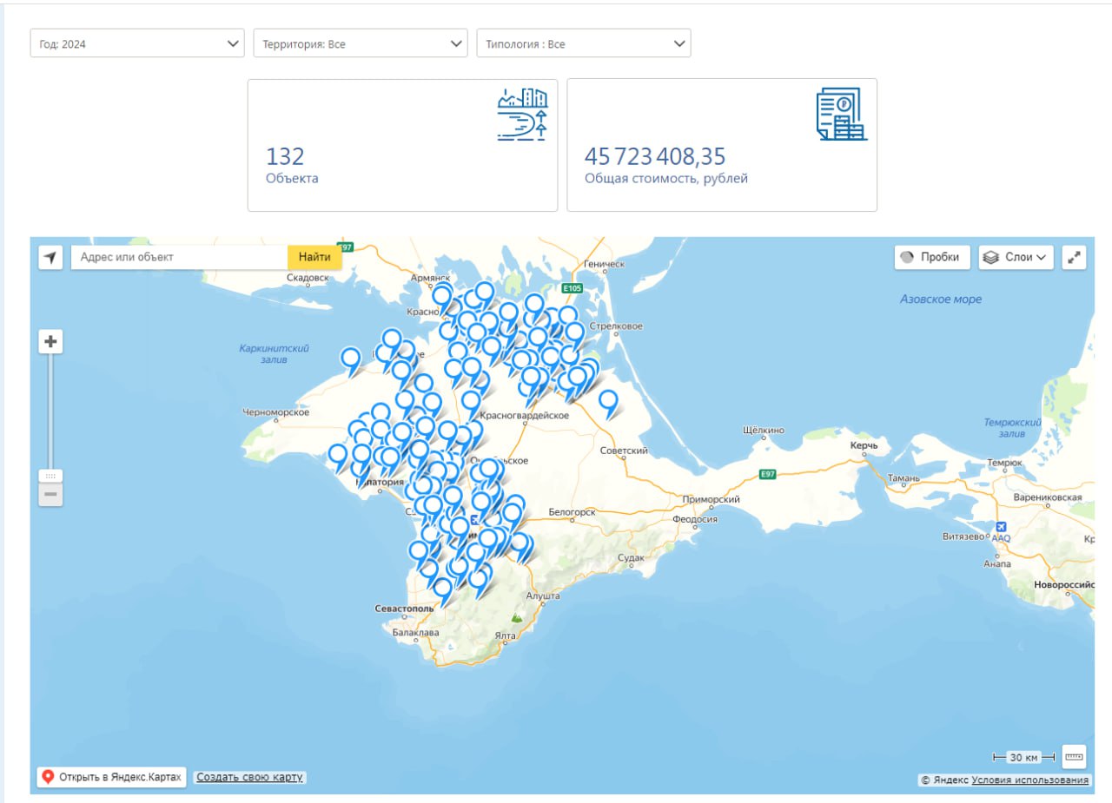Expand the Территория: Все dropdown
The height and width of the screenshot is (803, 1112).
click(361, 43)
